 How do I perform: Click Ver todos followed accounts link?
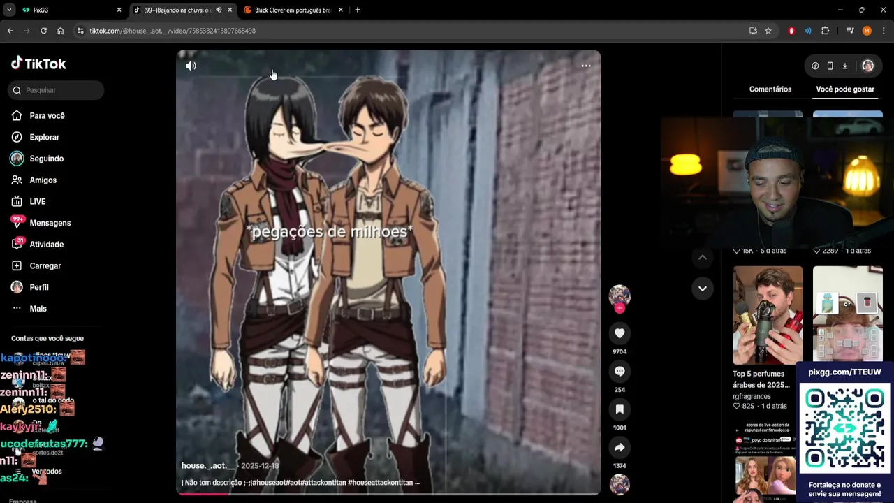(x=47, y=472)
